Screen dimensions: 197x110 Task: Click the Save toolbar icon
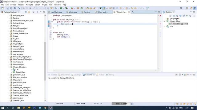click(x=8, y=8)
